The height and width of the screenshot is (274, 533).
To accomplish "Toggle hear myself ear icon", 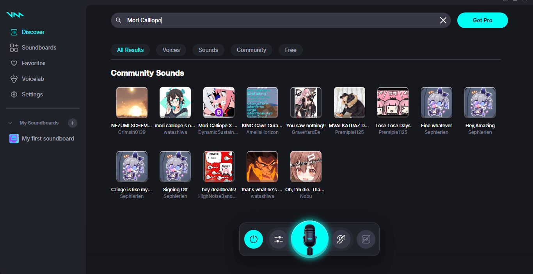I will point(341,239).
